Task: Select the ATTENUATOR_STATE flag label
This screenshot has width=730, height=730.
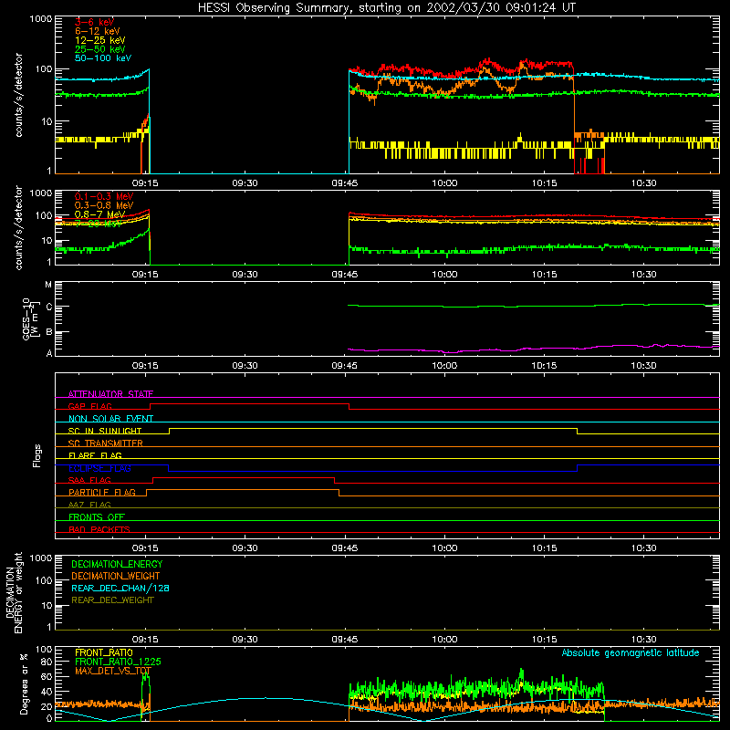Action: pos(110,394)
